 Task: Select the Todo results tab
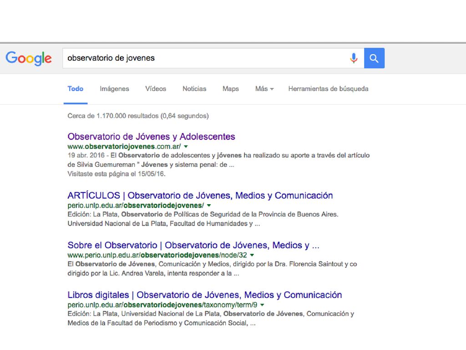pyautogui.click(x=76, y=89)
